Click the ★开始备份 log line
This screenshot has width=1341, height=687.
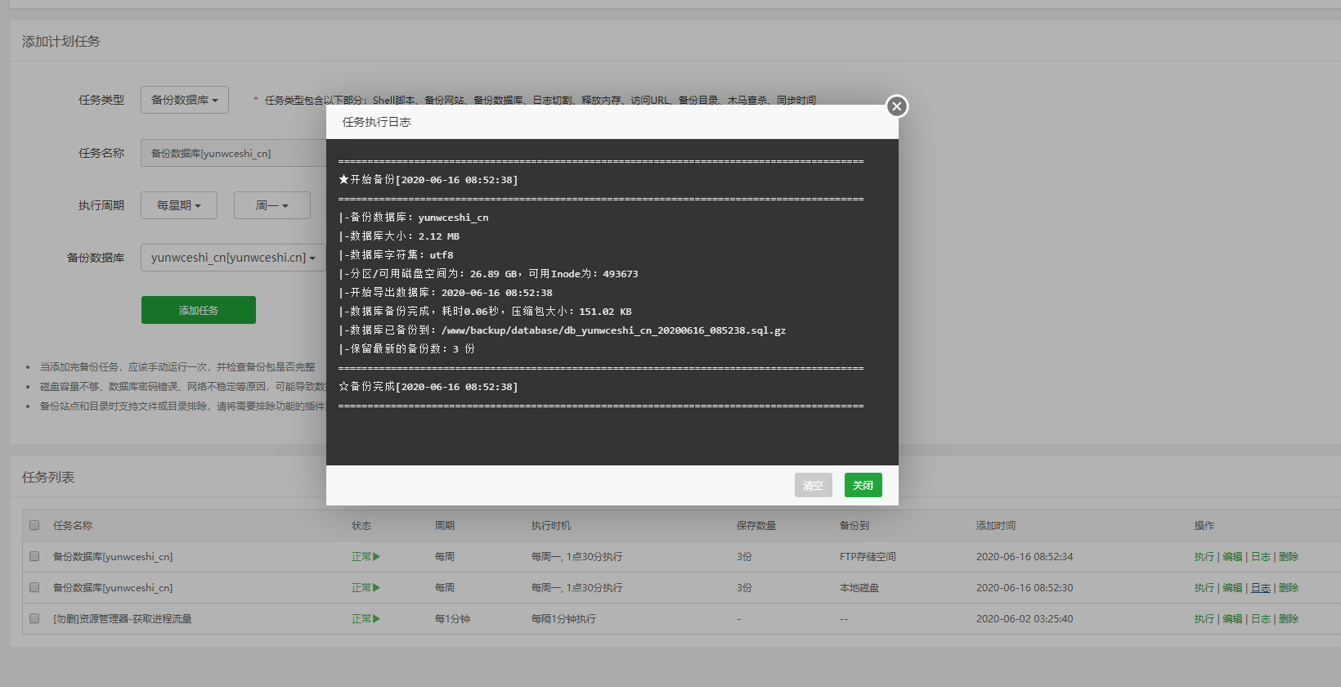coord(428,180)
